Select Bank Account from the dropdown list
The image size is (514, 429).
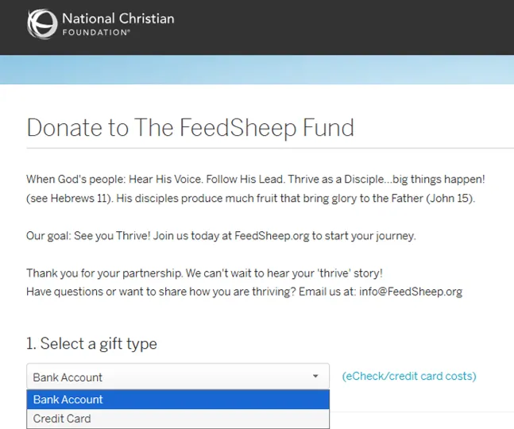[x=68, y=400]
